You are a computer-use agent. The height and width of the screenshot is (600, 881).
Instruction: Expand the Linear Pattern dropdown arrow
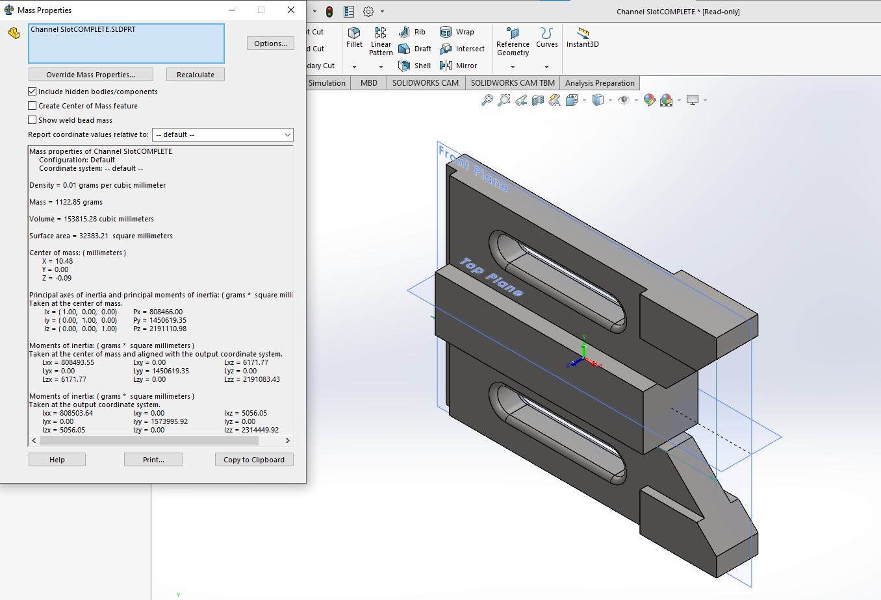coord(381,67)
